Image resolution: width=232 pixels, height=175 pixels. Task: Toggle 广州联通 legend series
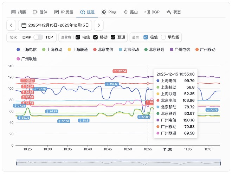coord(27,59)
